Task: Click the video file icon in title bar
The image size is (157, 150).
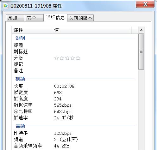Action: tap(6, 6)
